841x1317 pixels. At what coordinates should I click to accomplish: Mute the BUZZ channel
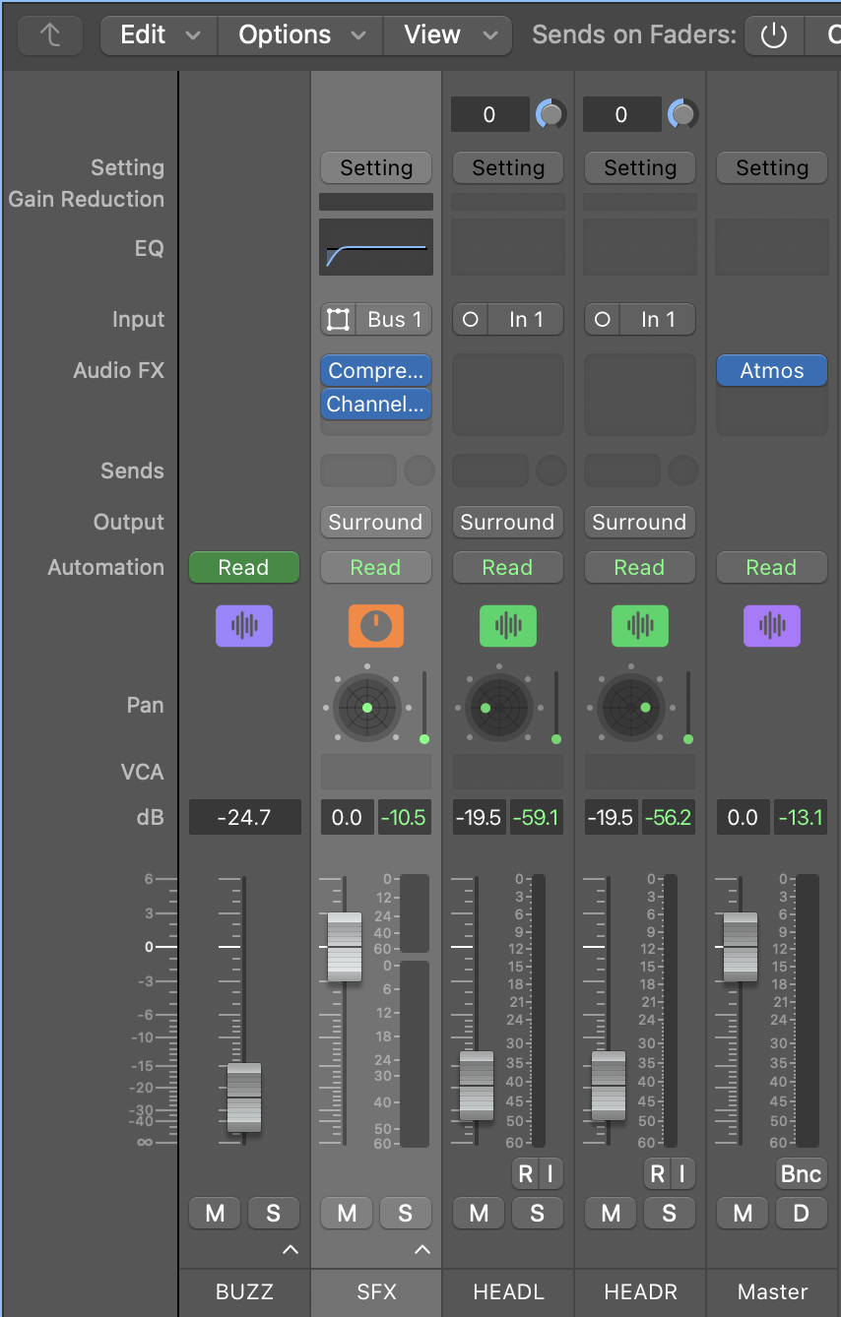[x=215, y=1214]
